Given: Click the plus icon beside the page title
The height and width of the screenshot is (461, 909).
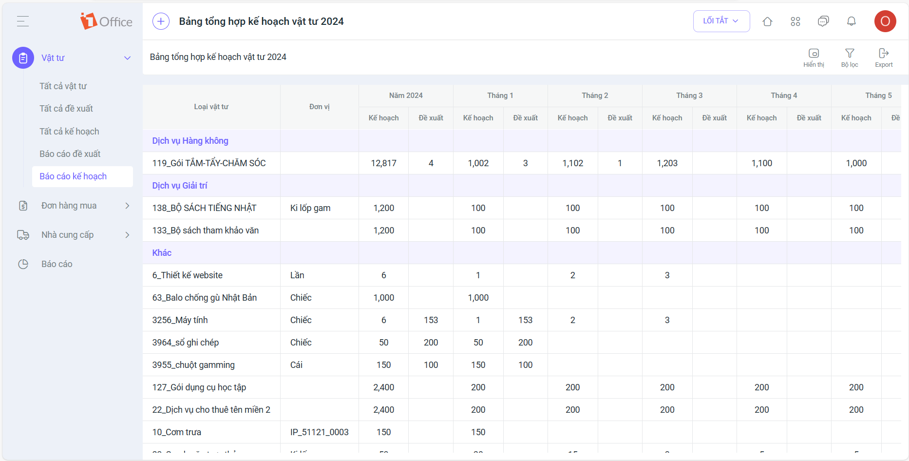Looking at the screenshot, I should coord(161,21).
